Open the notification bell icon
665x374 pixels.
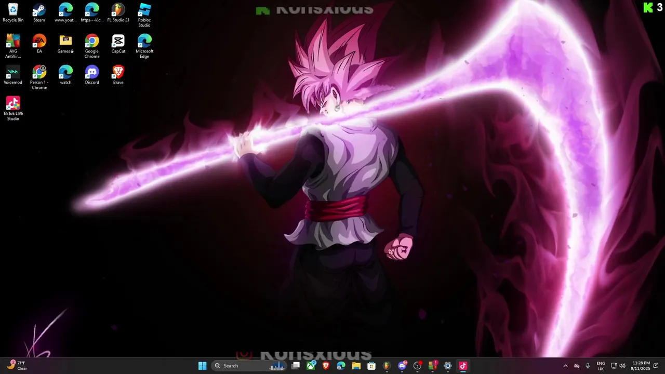coord(656,366)
